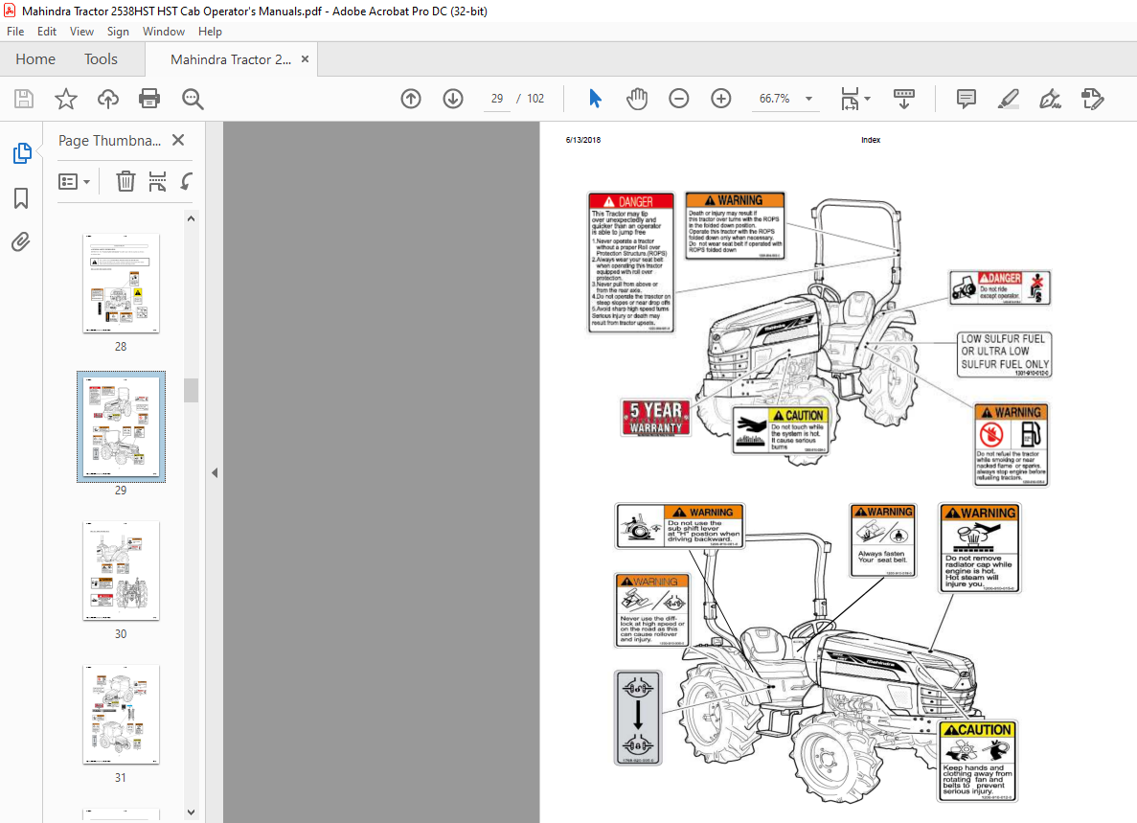This screenshot has height=823, width=1137.
Task: Click the Save file icon
Action: click(24, 99)
